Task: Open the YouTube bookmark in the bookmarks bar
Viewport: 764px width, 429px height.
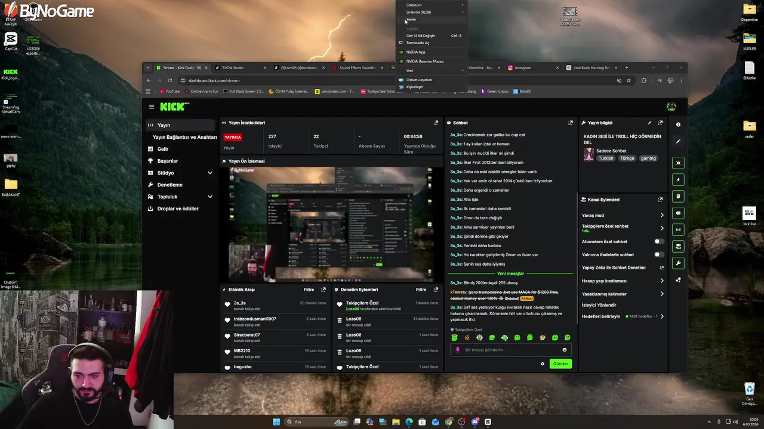Action: tap(170, 91)
